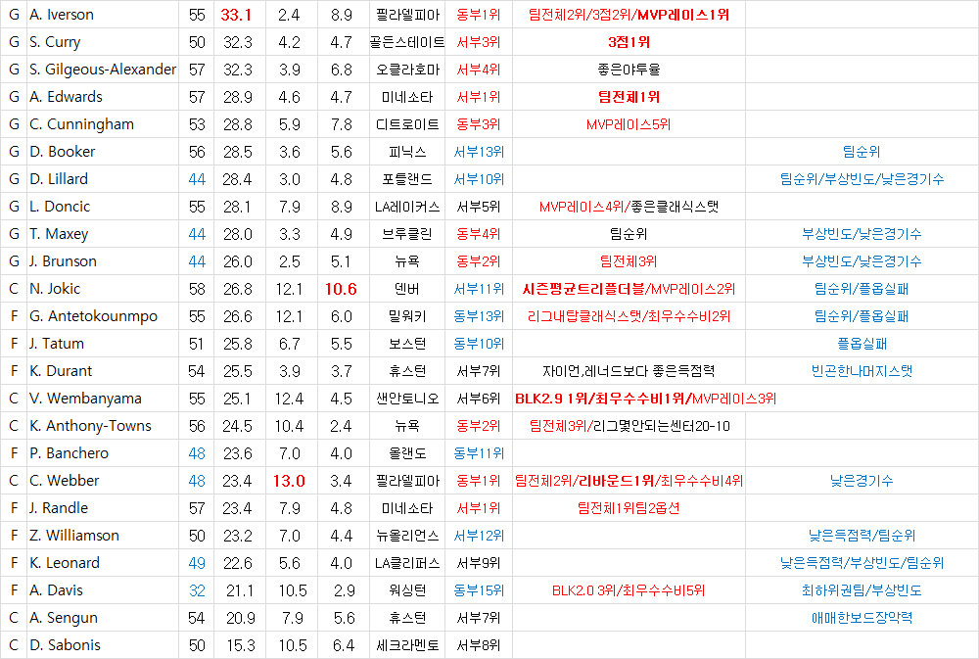Click the red 3점1위 note in Curry's row
Screen dimensions: 979x659
point(629,42)
